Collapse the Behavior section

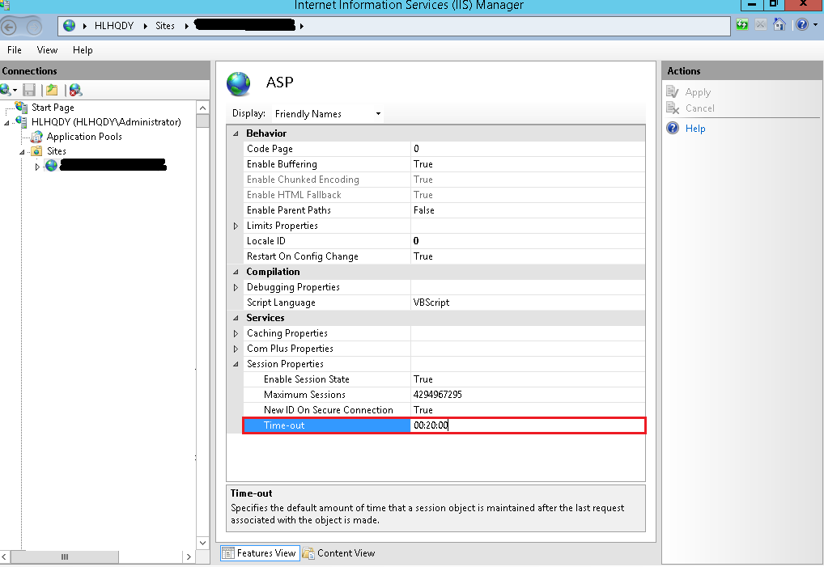(236, 133)
